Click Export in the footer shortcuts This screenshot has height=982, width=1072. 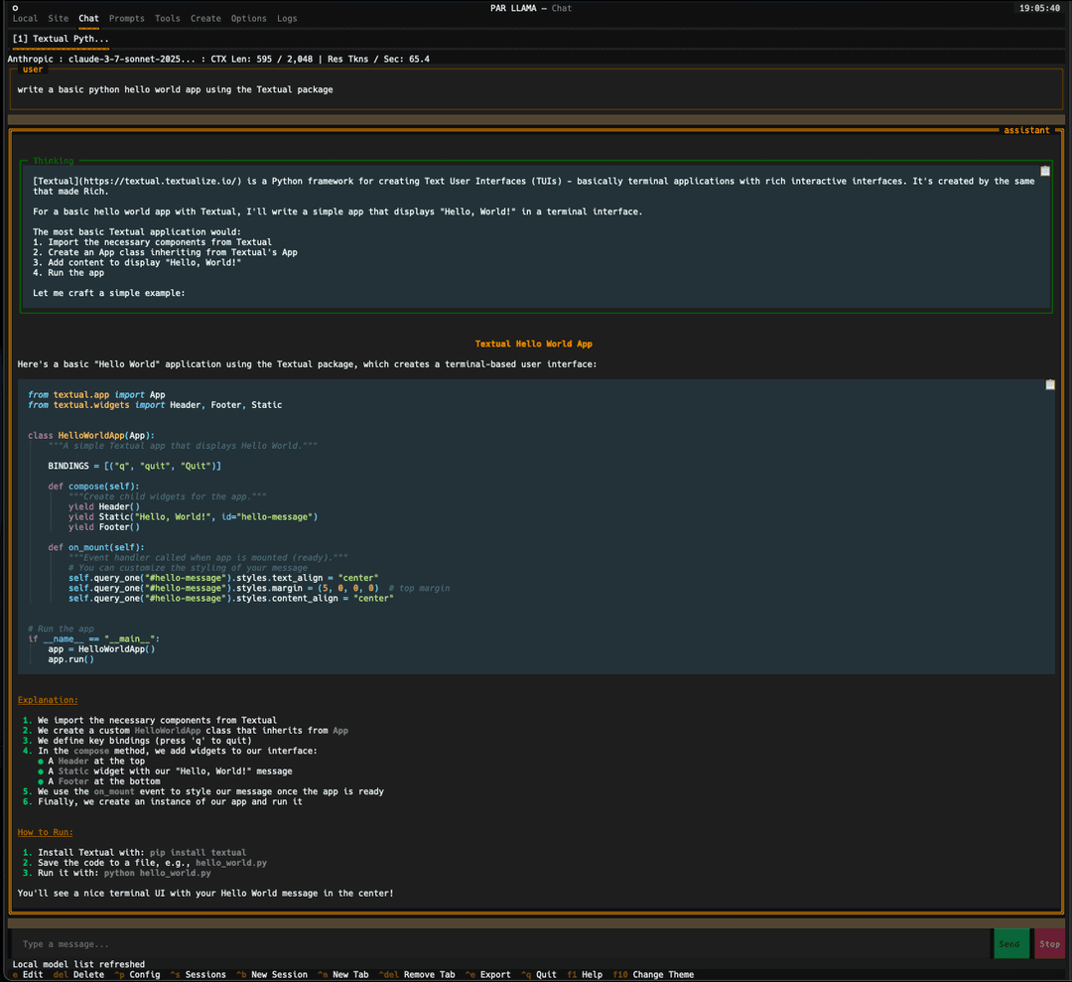[495, 974]
